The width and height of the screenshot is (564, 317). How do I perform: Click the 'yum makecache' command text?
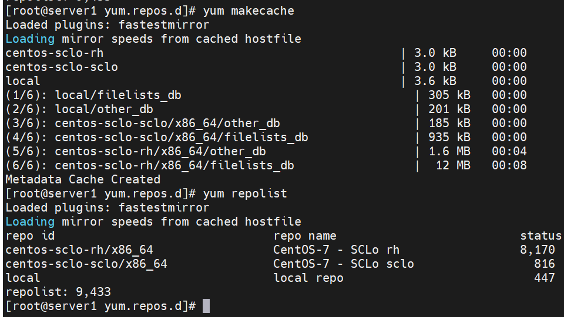point(249,11)
